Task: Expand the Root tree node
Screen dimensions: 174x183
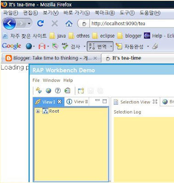Action: (x=38, y=111)
